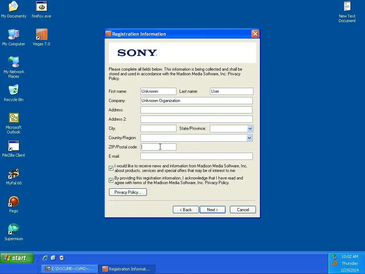
Task: Select My Network Places icon
Action: 14,67
